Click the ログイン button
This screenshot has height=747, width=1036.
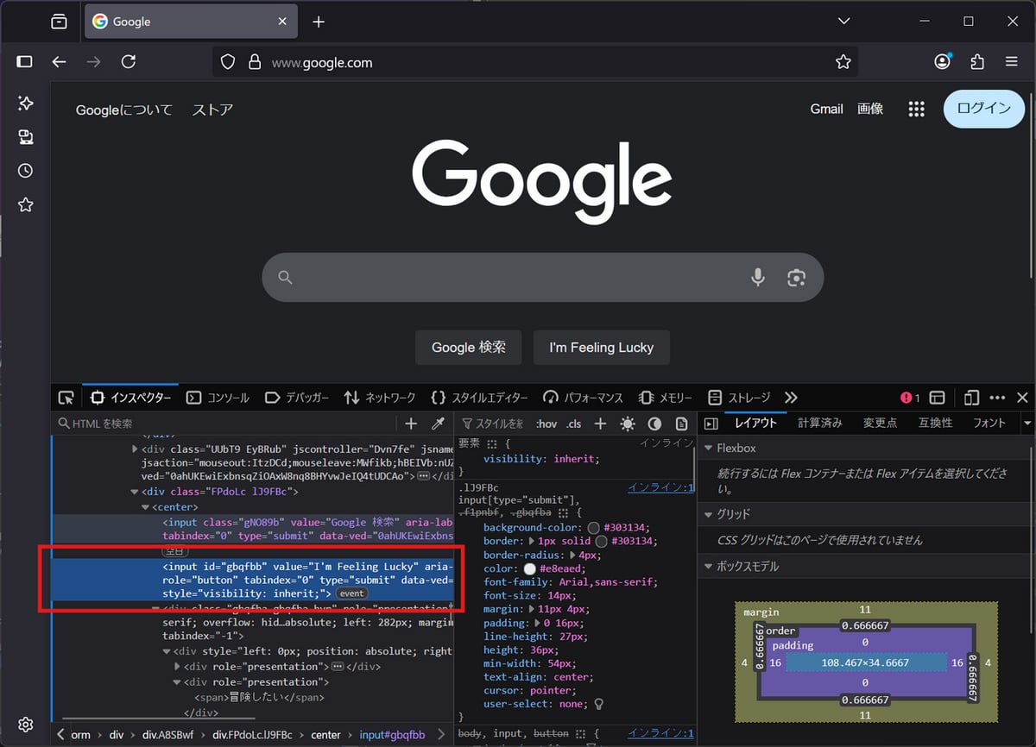984,109
